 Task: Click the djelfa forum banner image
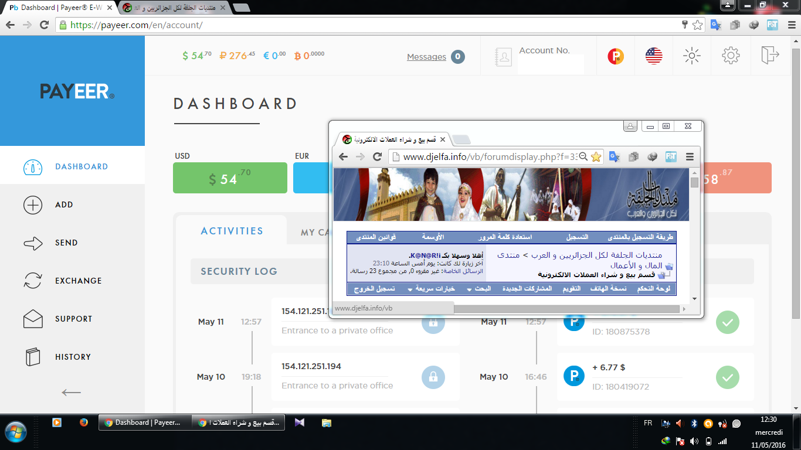[x=511, y=195]
